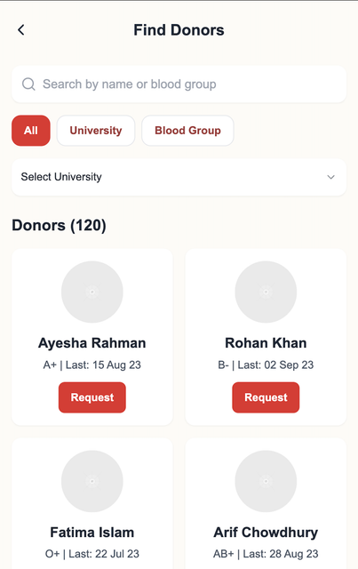Open Arif Chowdhury's donor name
The height and width of the screenshot is (569, 358).
[x=266, y=533]
